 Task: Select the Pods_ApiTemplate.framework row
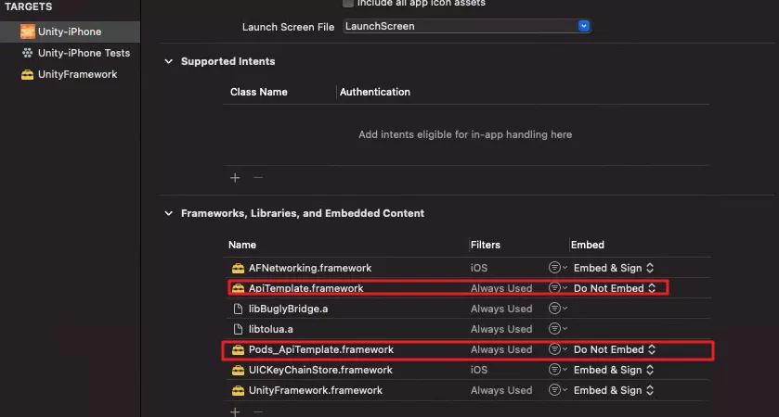pos(467,349)
